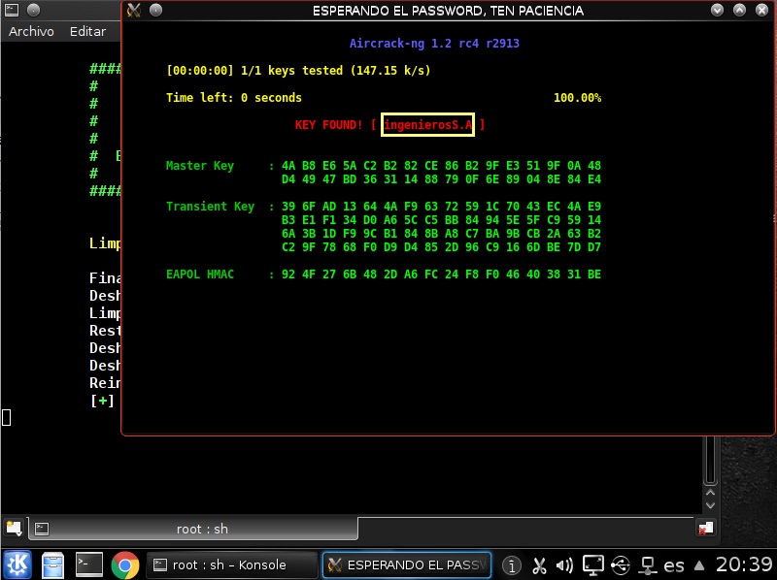Image resolution: width=777 pixels, height=580 pixels.
Task: Close the ESPERANDO EL PASSWORD window
Action: (x=762, y=10)
